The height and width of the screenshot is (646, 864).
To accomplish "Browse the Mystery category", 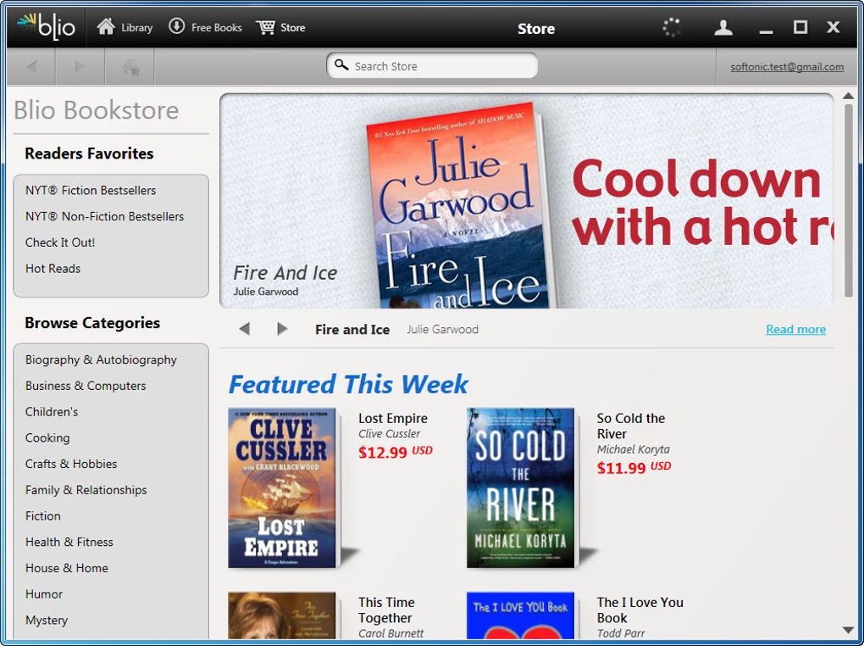I will tap(47, 620).
